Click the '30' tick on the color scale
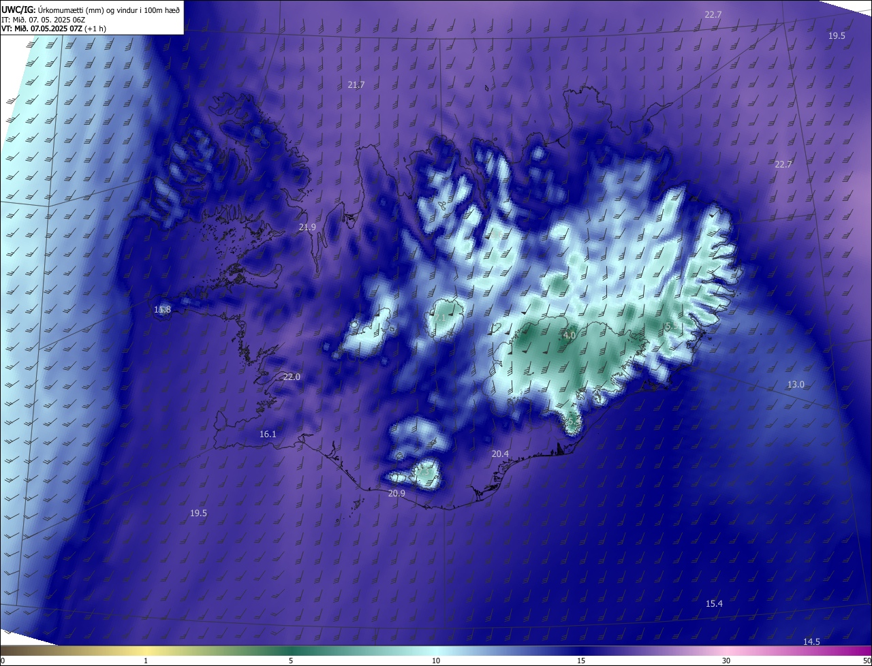This screenshot has width=872, height=666. tap(726, 661)
